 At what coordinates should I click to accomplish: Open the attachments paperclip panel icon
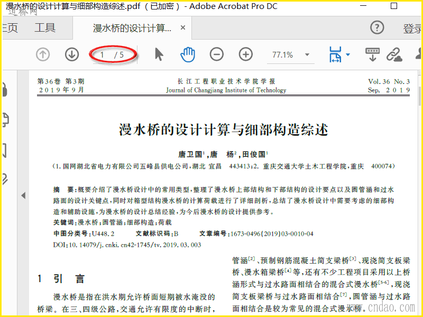tap(5, 179)
